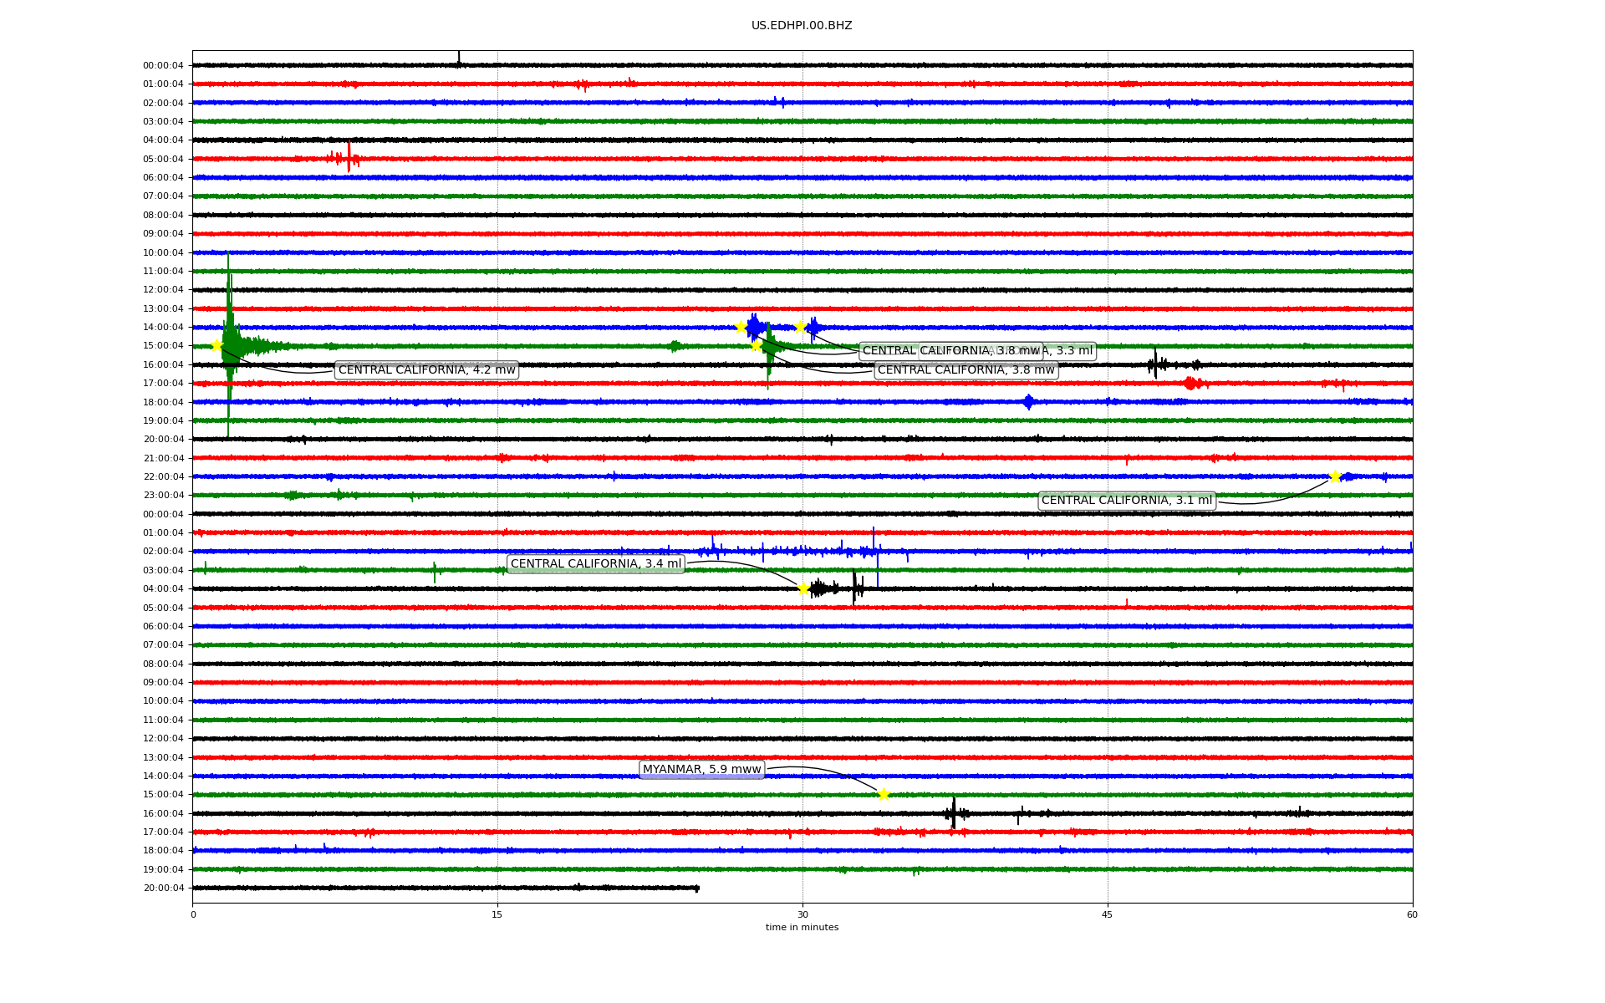
Task: Click the first 00:00:04 time label at the top
Action: pyautogui.click(x=163, y=65)
